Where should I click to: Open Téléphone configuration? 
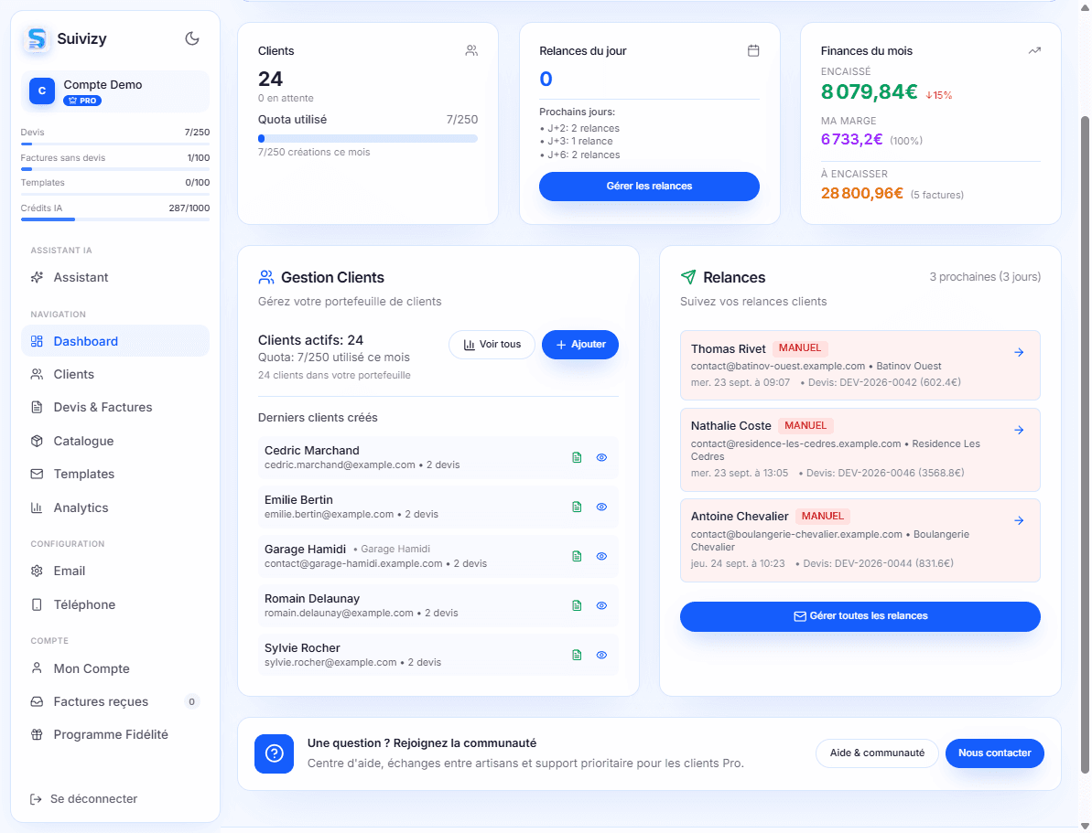pyautogui.click(x=115, y=604)
